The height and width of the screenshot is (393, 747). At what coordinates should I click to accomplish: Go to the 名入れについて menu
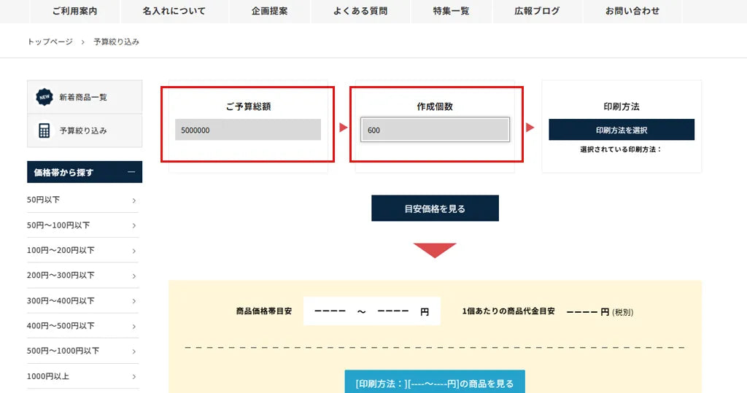[x=174, y=11]
